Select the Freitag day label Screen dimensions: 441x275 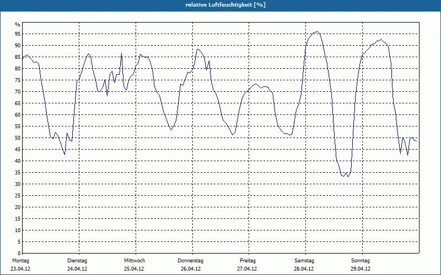(x=248, y=261)
